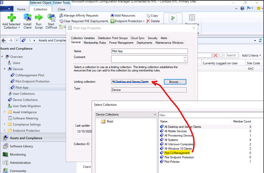
Task: Click the Copy ribbon command
Action: coord(152,16)
